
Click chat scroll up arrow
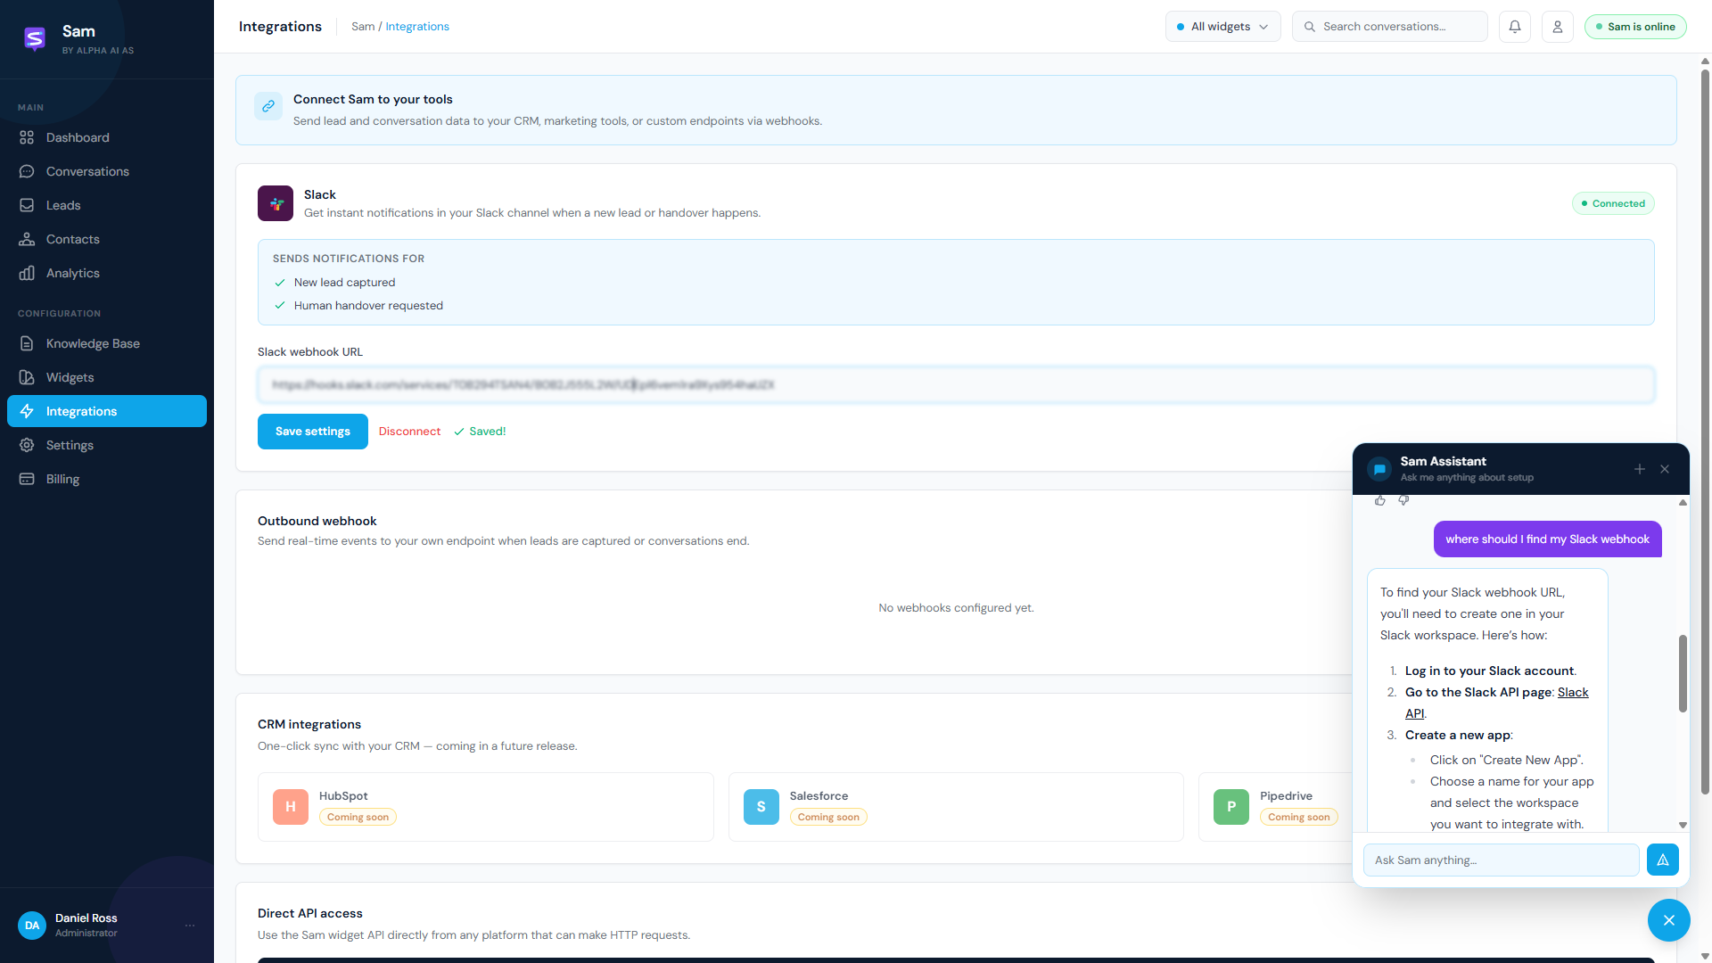pyautogui.click(x=1683, y=503)
